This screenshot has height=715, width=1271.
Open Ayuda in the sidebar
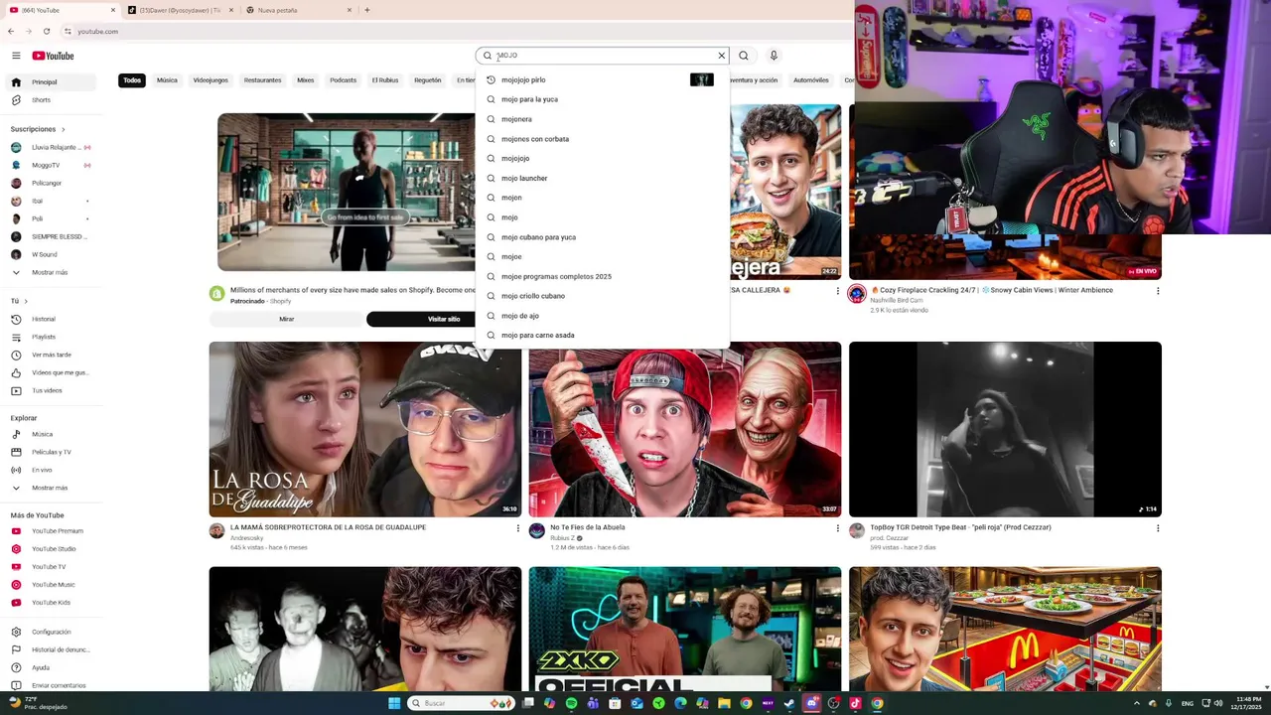point(50,667)
